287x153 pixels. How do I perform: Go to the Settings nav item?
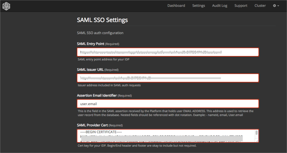(x=198, y=6)
